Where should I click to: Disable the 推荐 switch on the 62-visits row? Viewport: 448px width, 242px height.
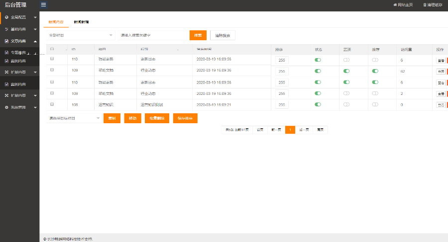point(375,71)
